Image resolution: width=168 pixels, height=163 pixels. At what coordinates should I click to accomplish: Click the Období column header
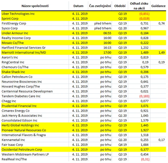[120, 6]
